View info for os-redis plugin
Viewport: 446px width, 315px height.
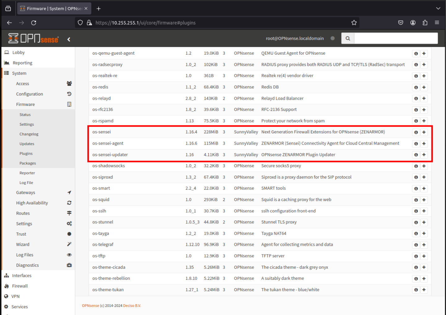coord(416,87)
